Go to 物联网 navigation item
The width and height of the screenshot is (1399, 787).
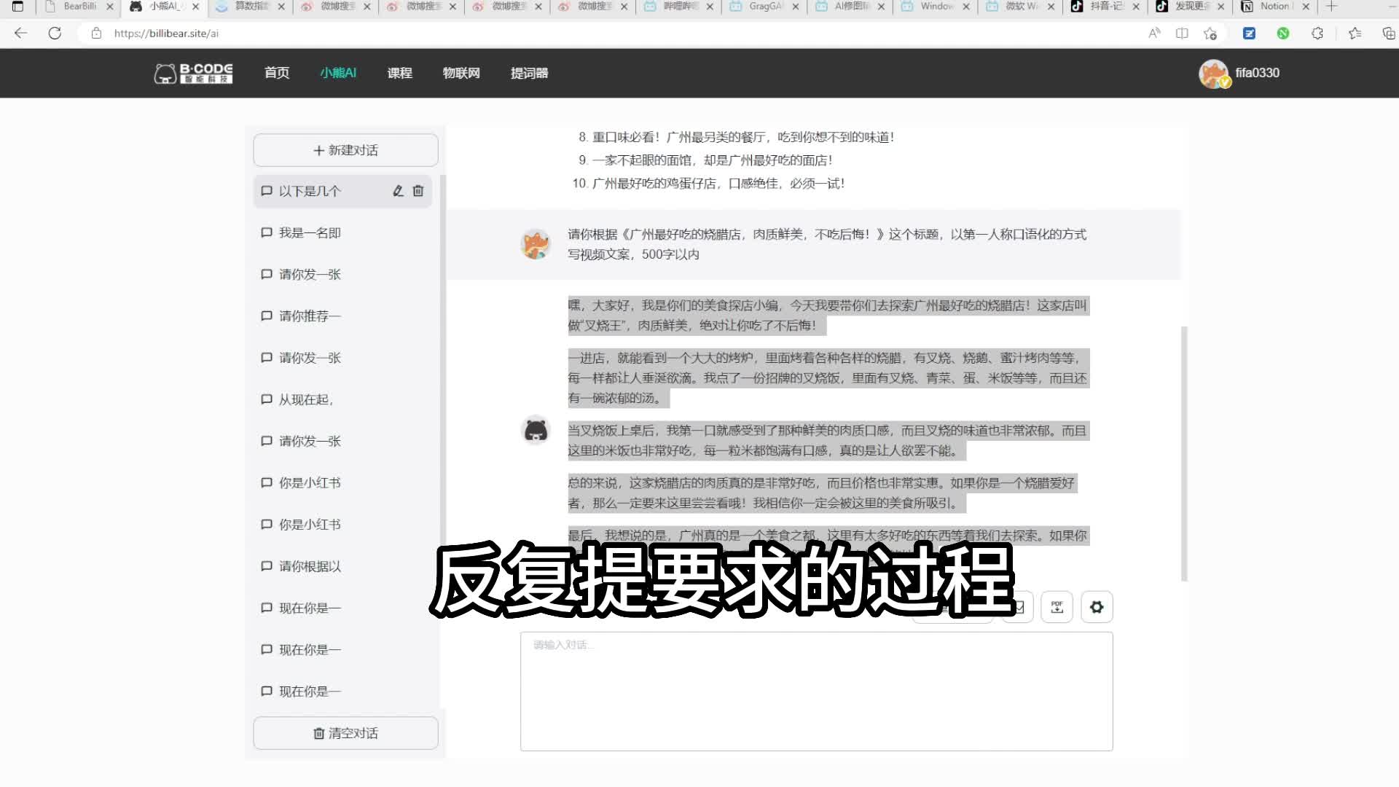[x=461, y=73]
